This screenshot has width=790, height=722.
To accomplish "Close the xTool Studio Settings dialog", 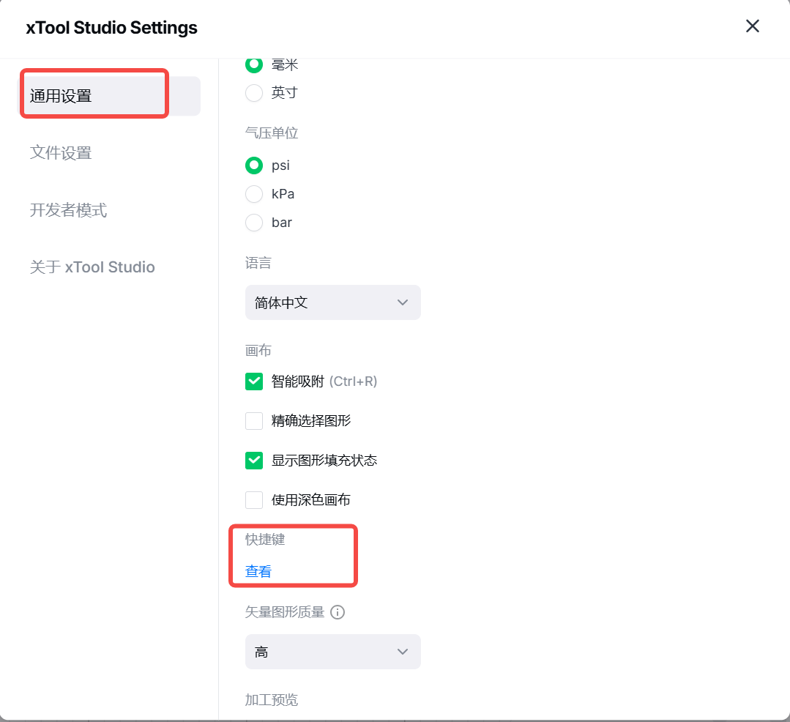I will pos(752,26).
